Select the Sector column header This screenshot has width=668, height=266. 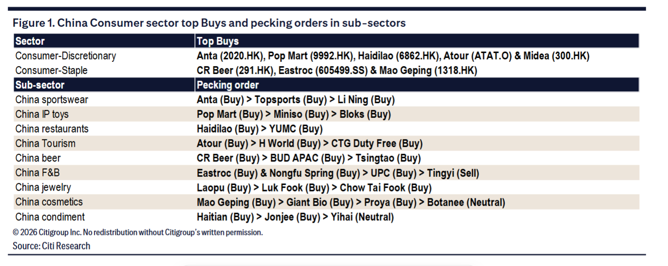[30, 41]
